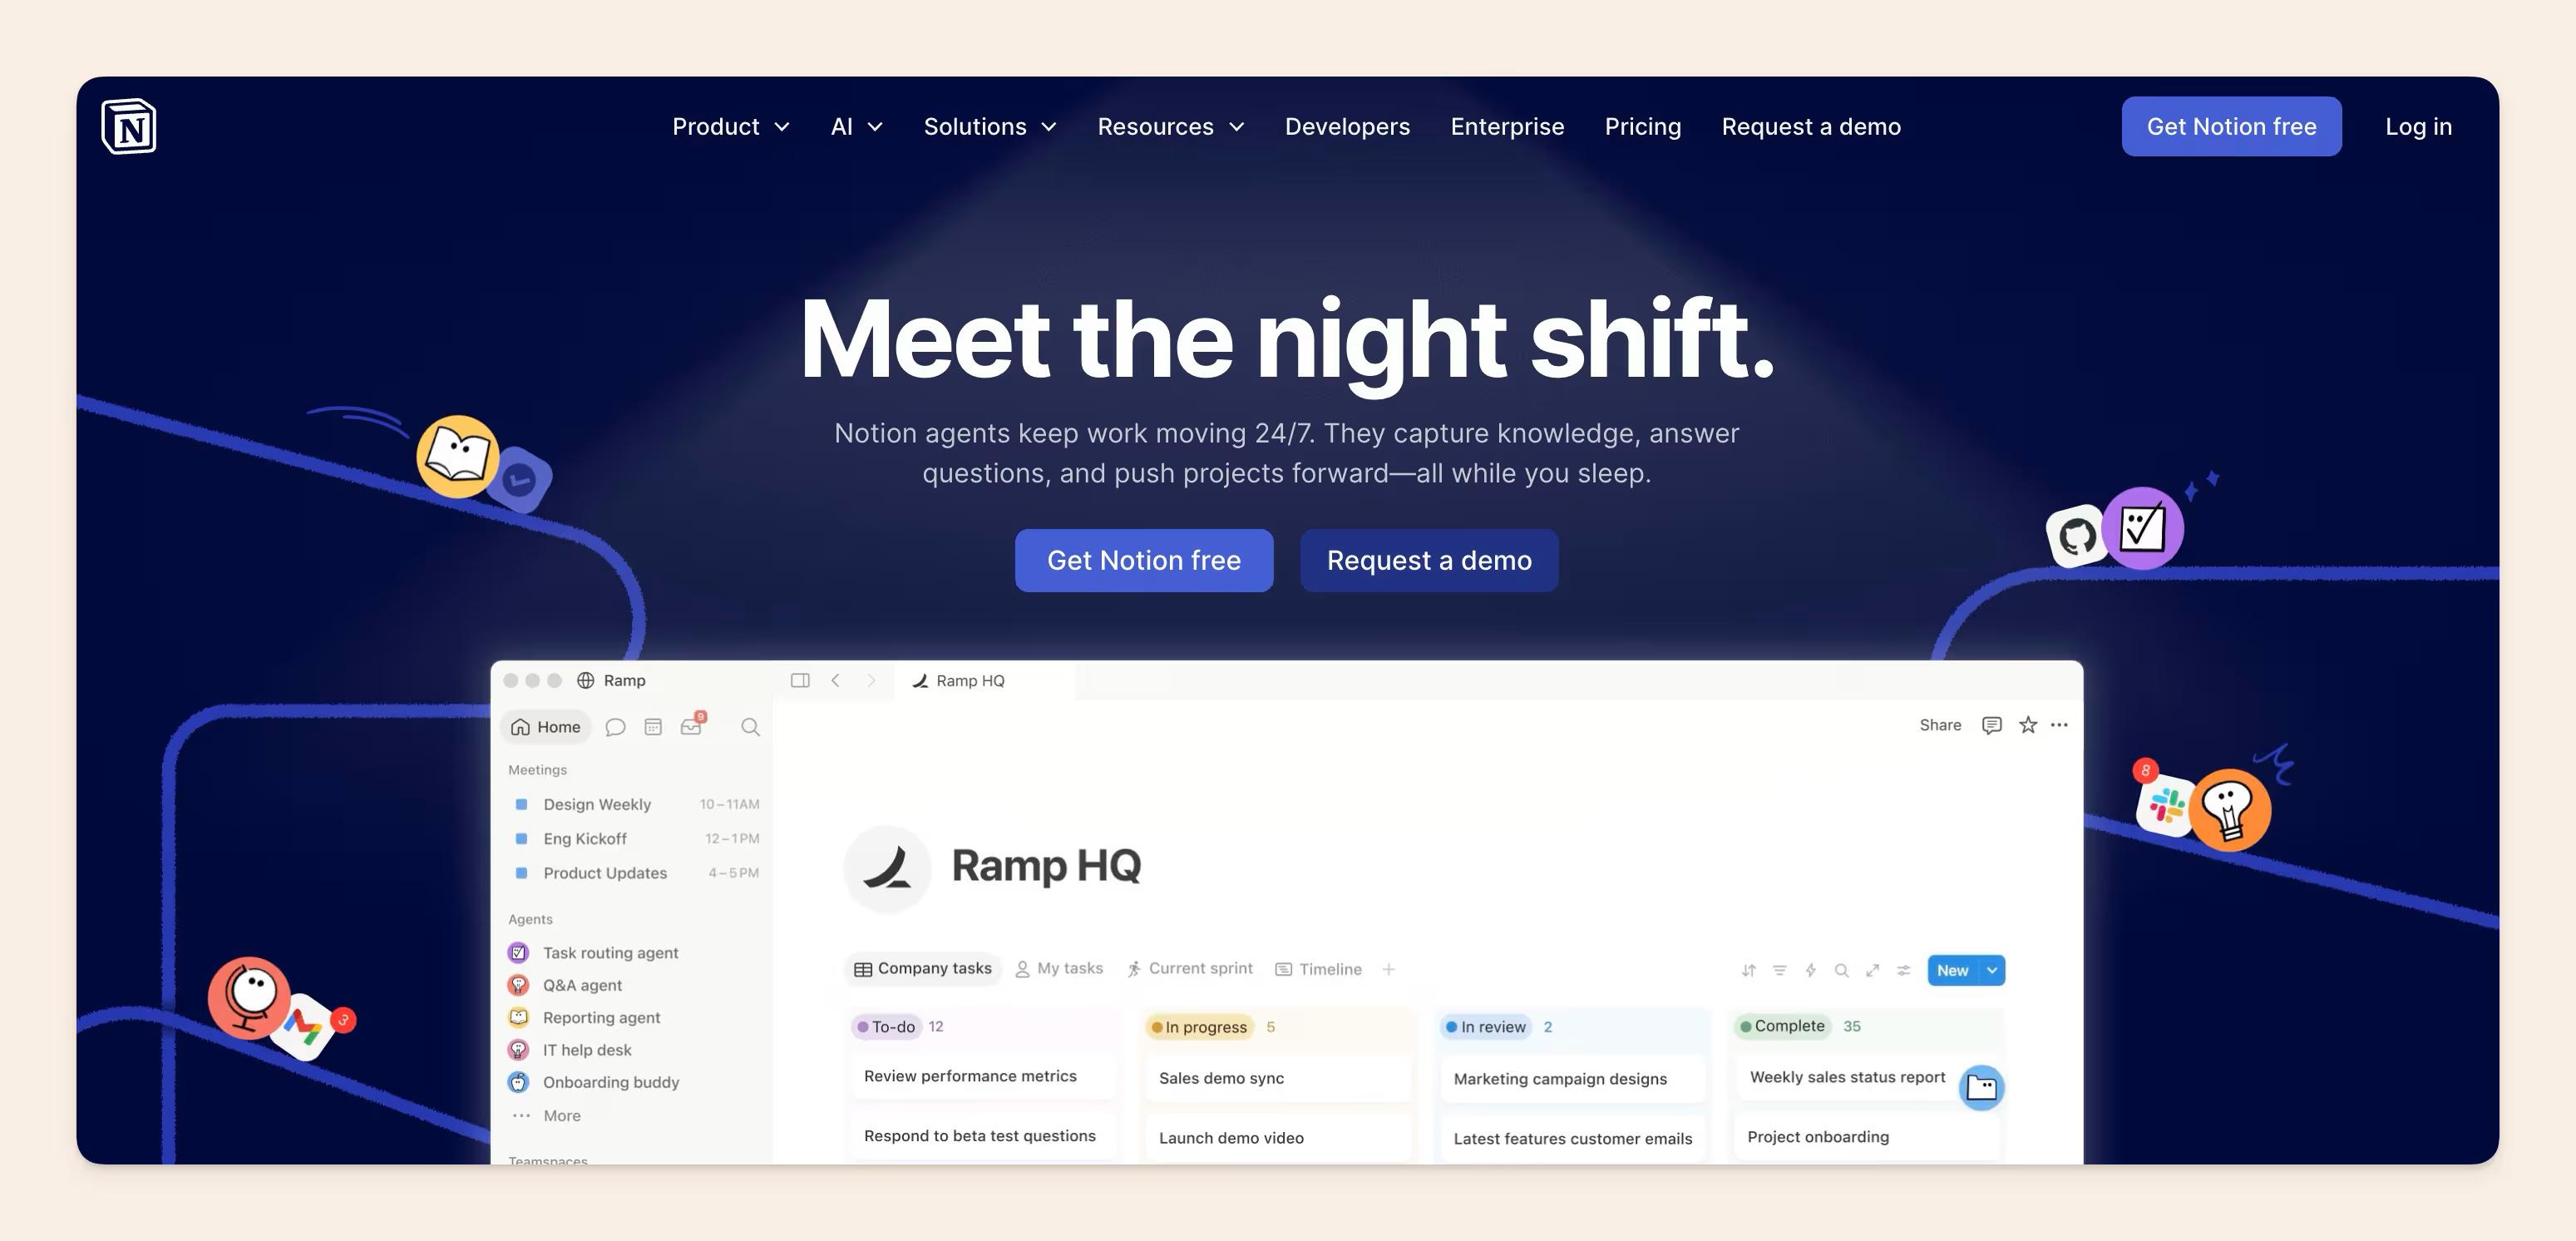The image size is (2576, 1241).
Task: Click the database search icon
Action: (1841, 970)
